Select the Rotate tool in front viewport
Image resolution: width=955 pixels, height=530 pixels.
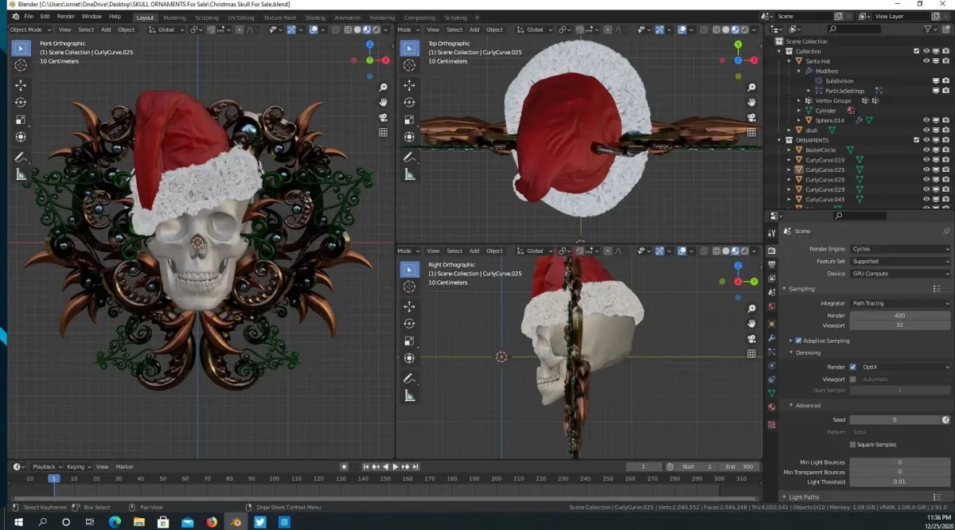tap(21, 103)
